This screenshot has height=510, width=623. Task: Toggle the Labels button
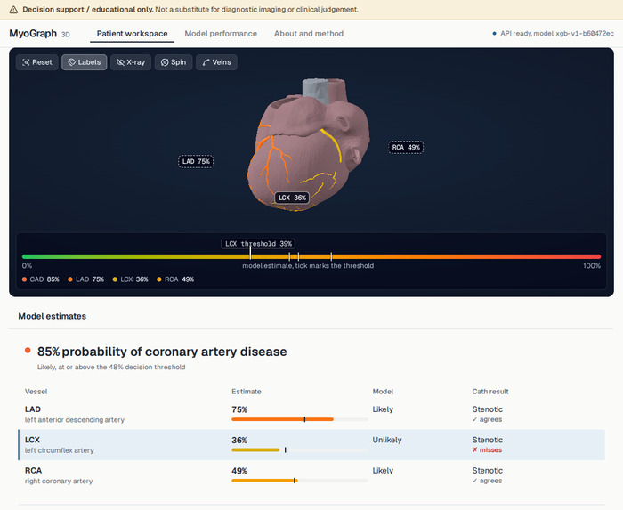pos(85,62)
